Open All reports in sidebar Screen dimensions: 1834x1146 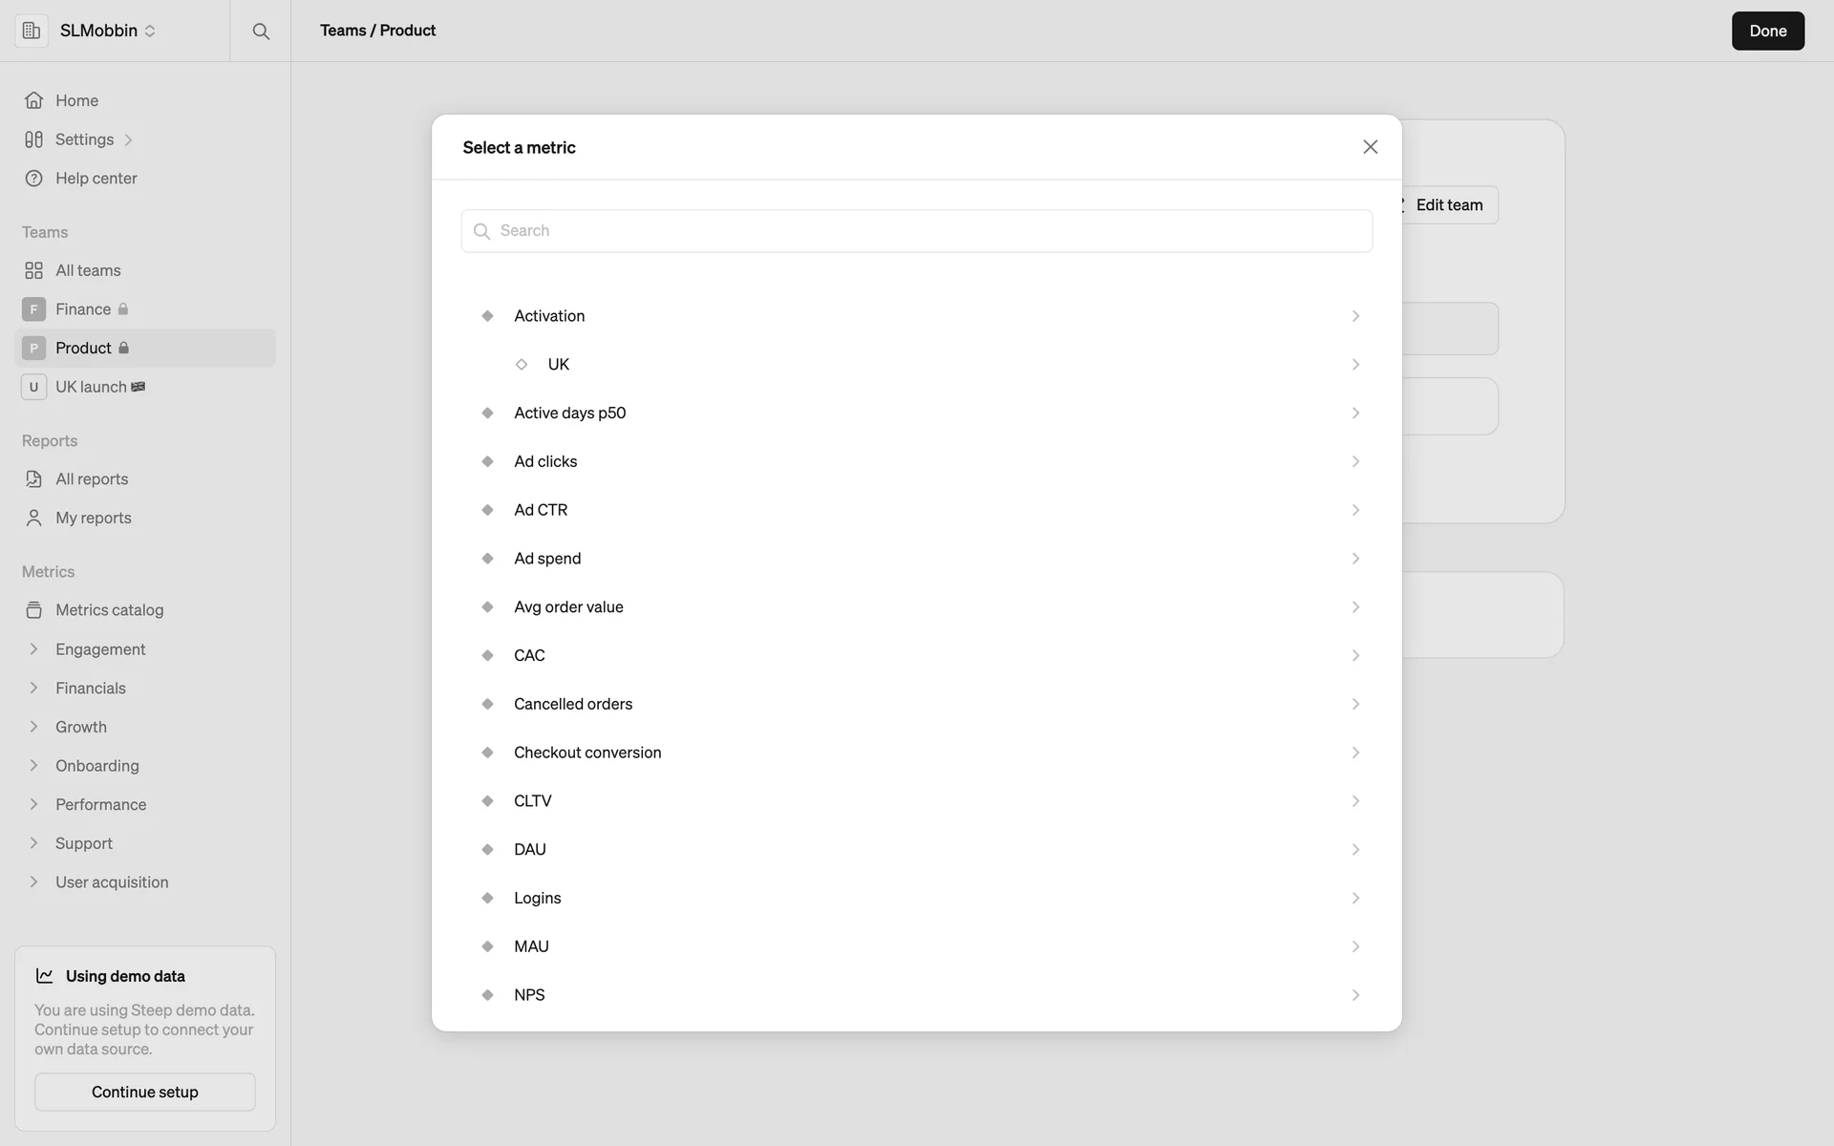click(x=91, y=479)
